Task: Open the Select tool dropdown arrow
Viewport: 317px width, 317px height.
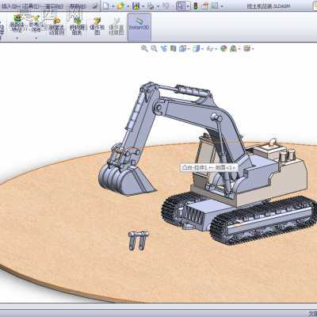Action: tap(188, 6)
